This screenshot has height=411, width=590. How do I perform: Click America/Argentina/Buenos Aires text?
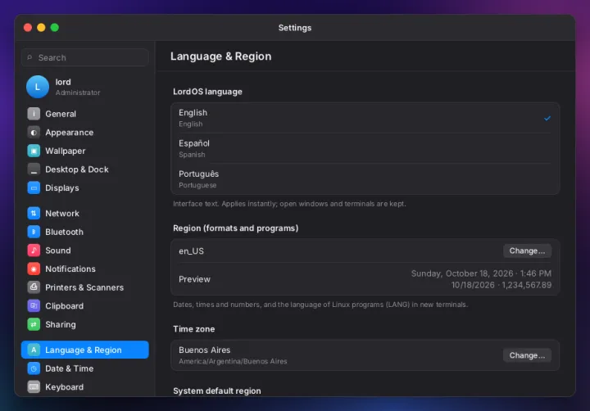tap(233, 361)
